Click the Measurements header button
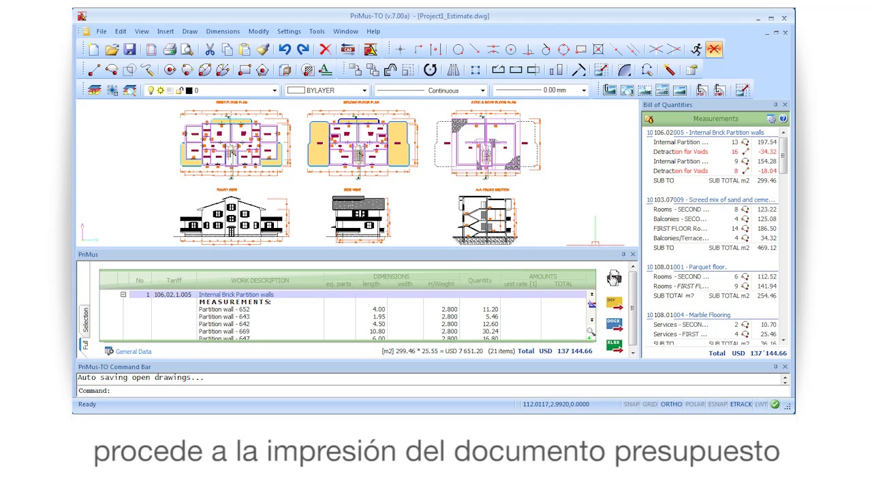Screen dimensions: 872x490 coord(715,118)
